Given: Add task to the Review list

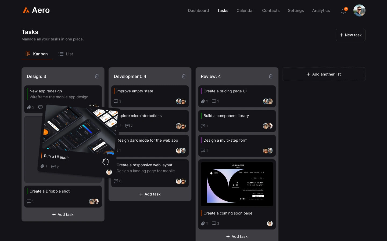Looking at the screenshot, I should (237, 236).
